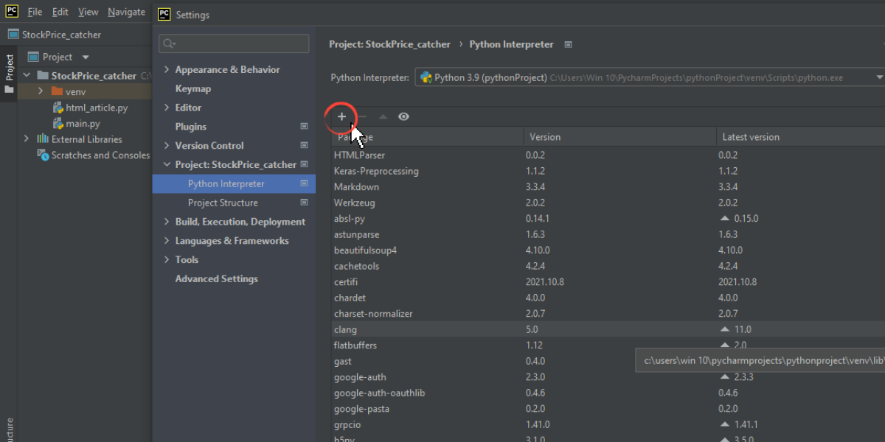Open Project Structure settings item

[x=223, y=203]
